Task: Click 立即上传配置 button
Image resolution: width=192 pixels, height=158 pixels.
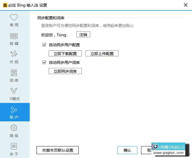Action: tap(102, 53)
